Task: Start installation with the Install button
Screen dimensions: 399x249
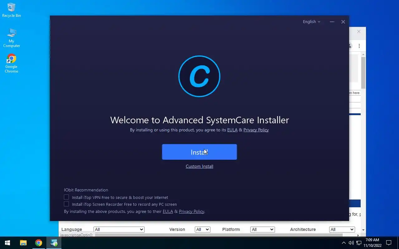Action: tap(199, 152)
